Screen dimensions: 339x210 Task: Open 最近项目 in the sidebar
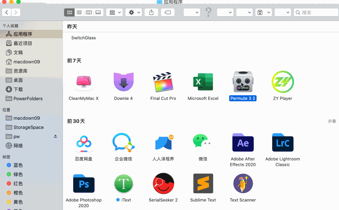point(31,43)
